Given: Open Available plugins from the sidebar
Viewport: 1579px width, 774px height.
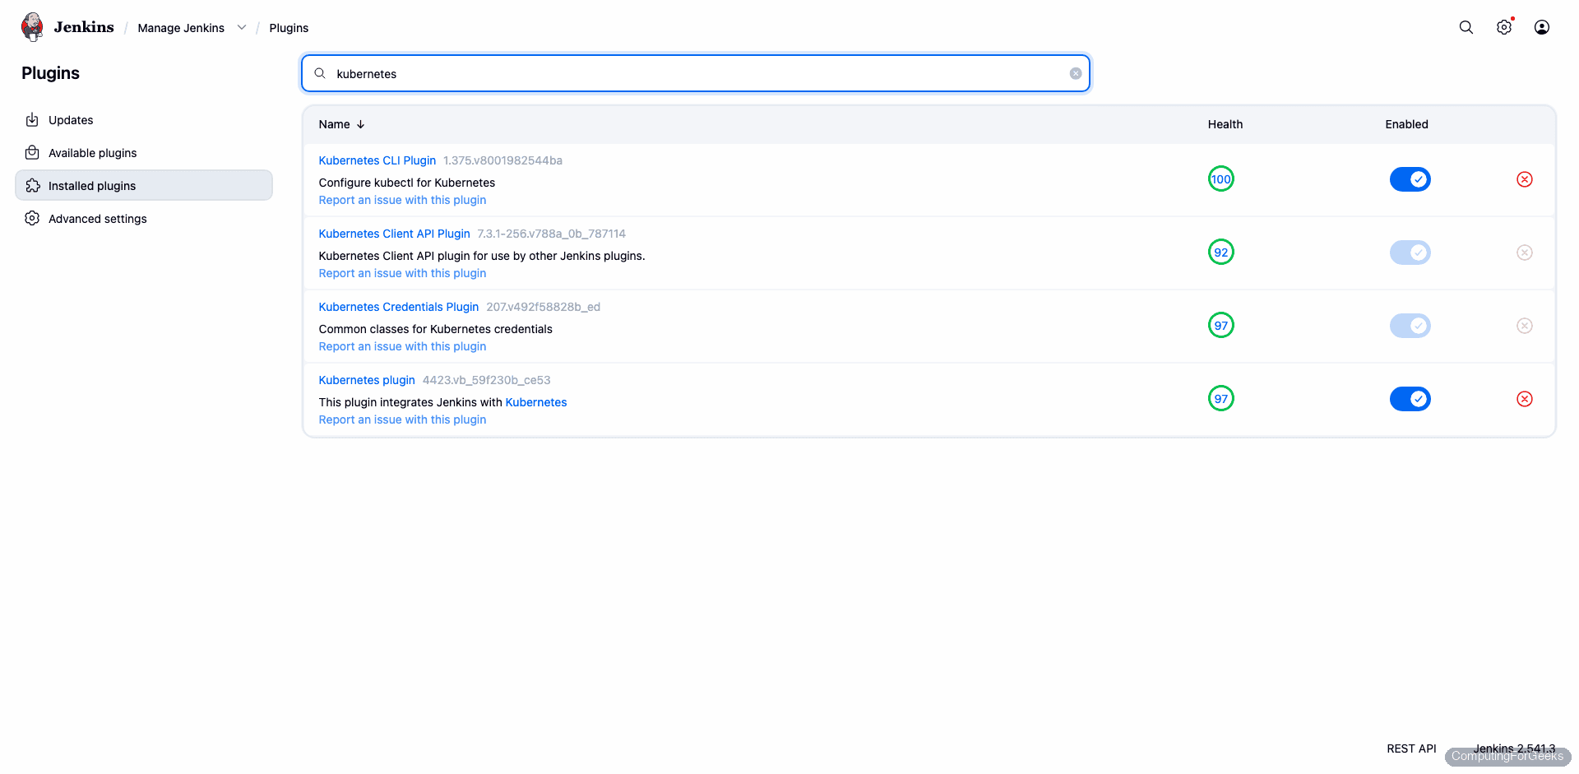Looking at the screenshot, I should tap(92, 152).
